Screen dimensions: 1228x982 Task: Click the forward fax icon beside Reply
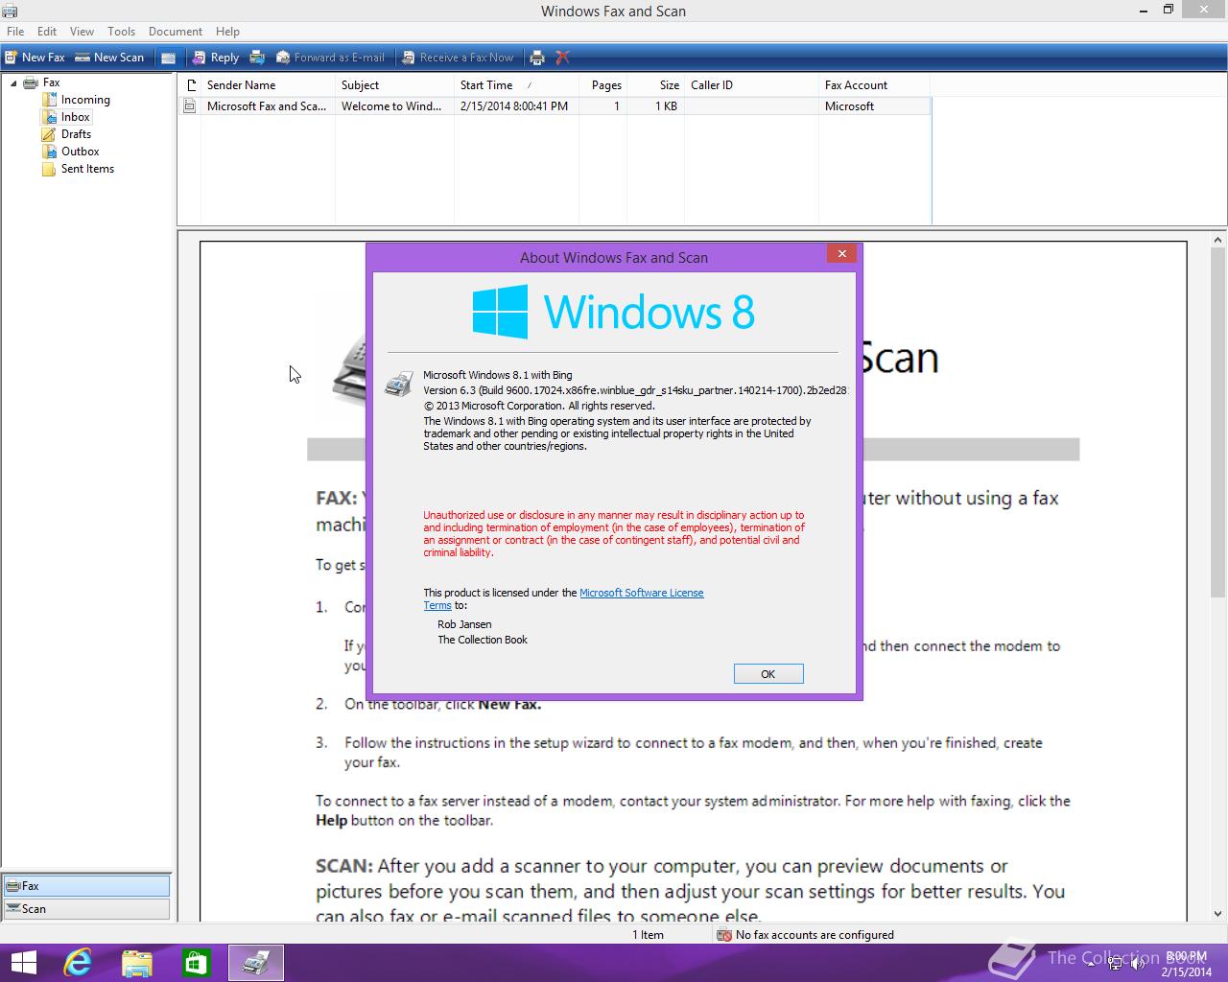click(x=257, y=58)
